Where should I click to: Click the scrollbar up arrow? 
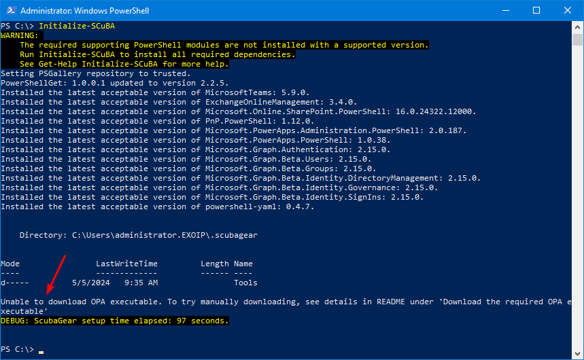coord(577,27)
